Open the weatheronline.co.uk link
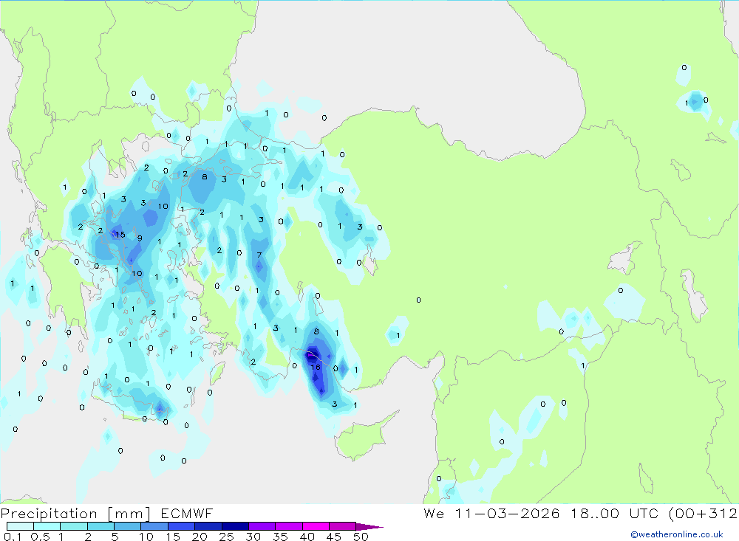This screenshot has width=739, height=541. (677, 534)
